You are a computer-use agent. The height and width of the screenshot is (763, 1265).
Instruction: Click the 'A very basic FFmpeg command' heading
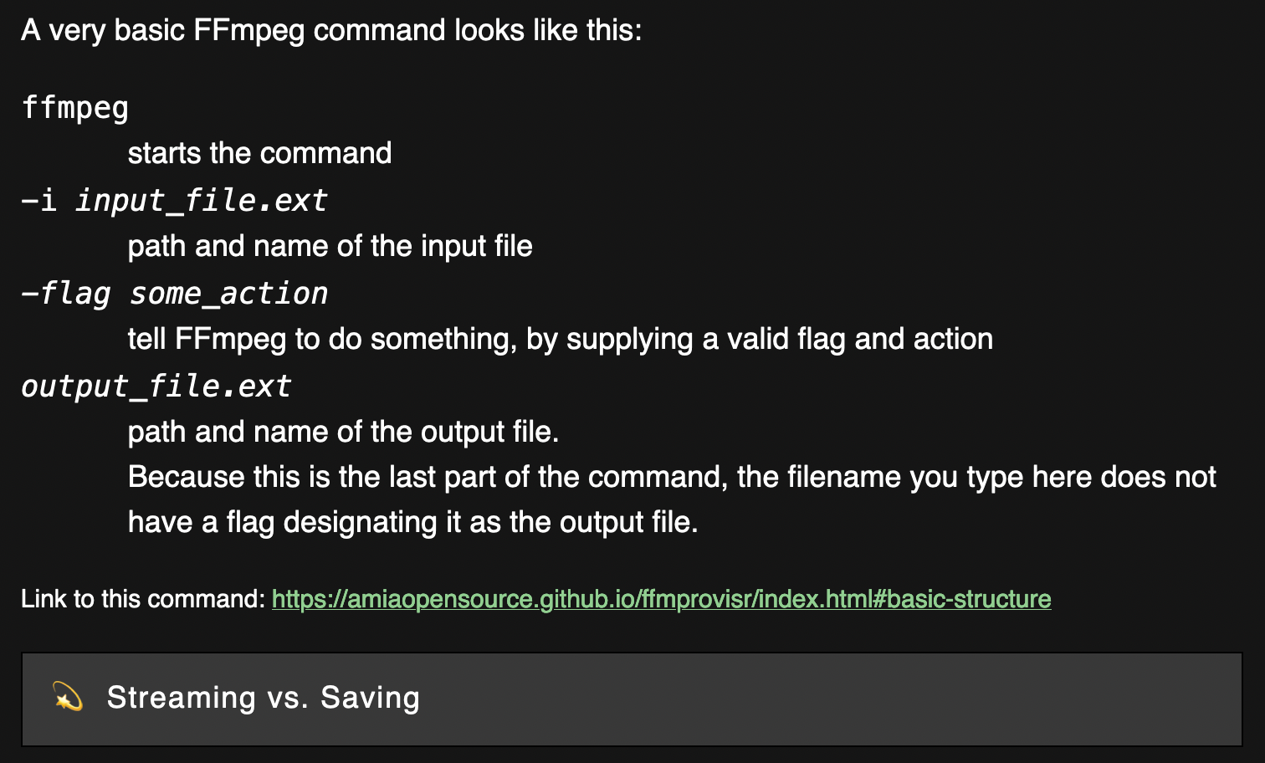331,31
